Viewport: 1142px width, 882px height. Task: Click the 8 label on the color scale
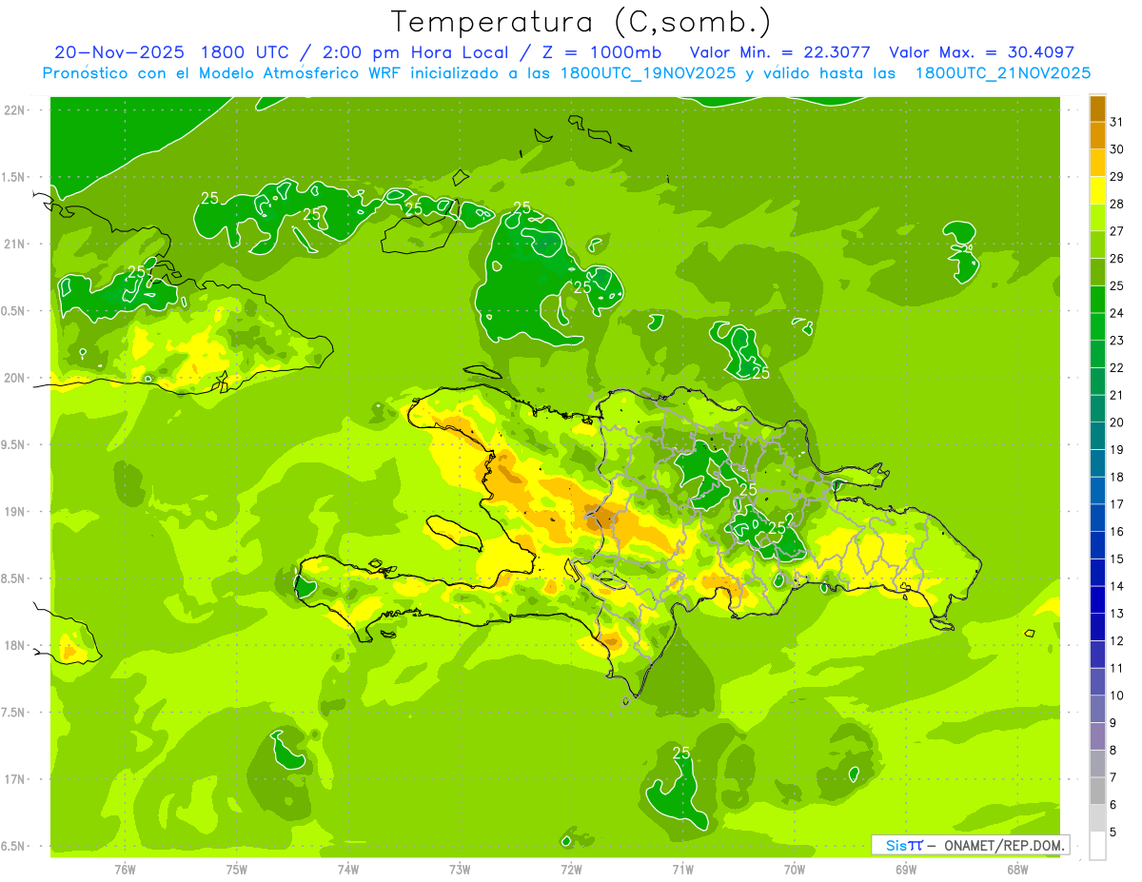click(1112, 751)
